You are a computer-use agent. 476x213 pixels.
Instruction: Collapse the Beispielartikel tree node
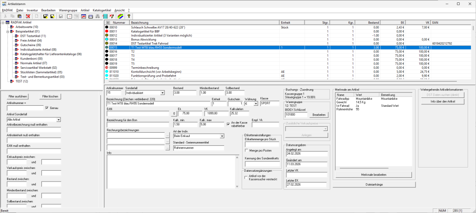click(8, 32)
